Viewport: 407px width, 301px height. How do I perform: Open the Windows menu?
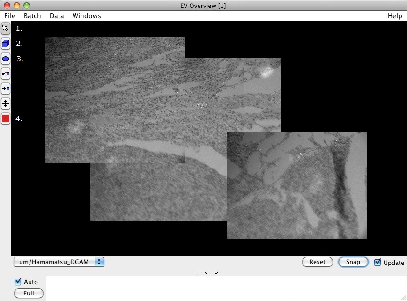tap(87, 16)
